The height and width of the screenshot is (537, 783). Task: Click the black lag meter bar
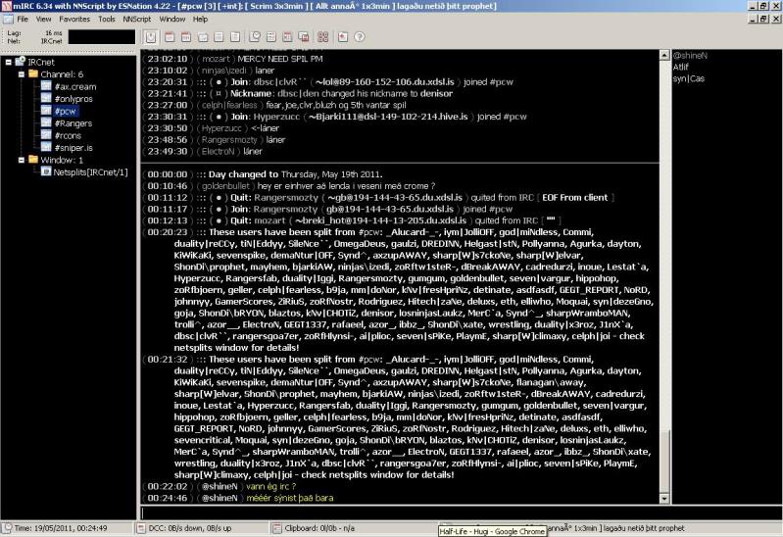pyautogui.click(x=102, y=37)
